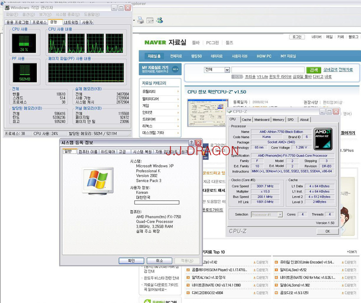This screenshot has height=303, width=361.
Task: Click the Messenger people icon in toolbar
Action: tap(160, 20)
